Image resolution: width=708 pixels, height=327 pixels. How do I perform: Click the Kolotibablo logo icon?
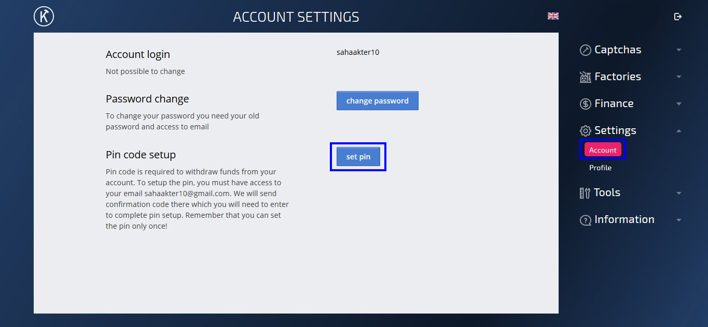[x=44, y=17]
